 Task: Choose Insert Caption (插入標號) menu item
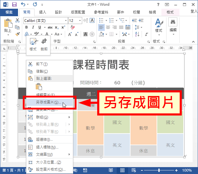tap(49, 147)
